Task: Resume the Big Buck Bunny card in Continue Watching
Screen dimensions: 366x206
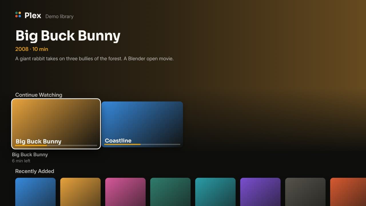Action: pos(56,124)
